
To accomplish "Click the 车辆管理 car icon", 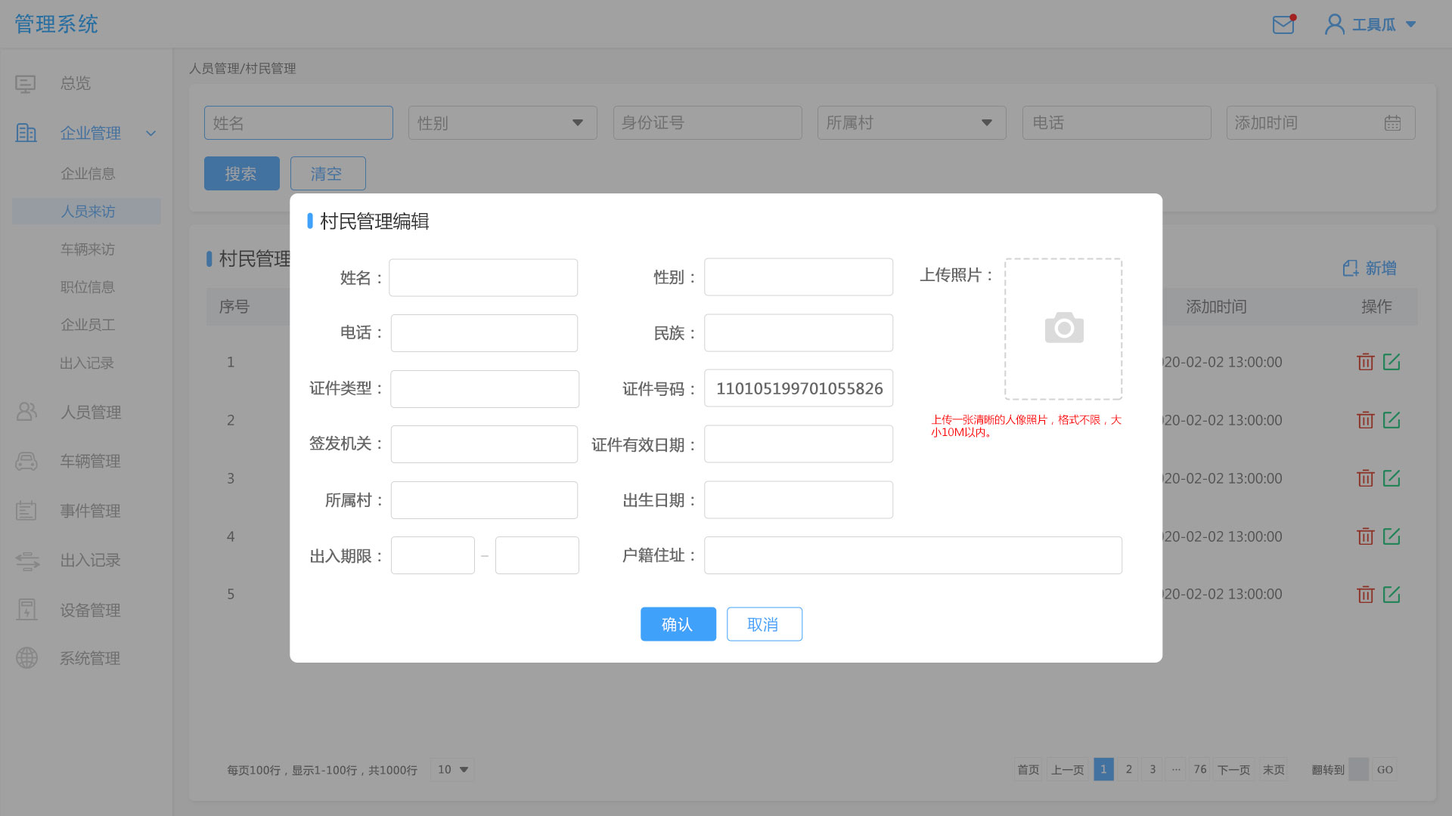I will tap(26, 461).
